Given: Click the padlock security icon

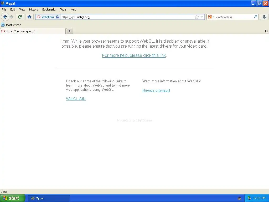Looking at the screenshot, I should pyautogui.click(x=57, y=17).
